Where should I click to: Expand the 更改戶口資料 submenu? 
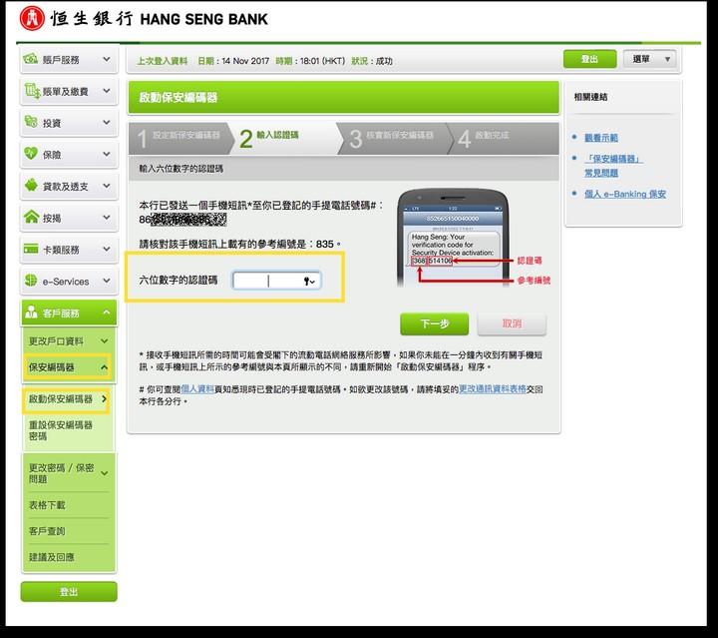click(105, 341)
